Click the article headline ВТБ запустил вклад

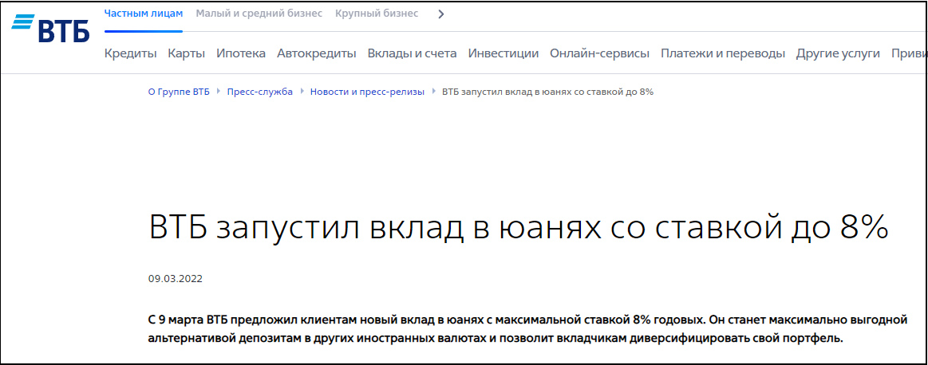tap(519, 229)
